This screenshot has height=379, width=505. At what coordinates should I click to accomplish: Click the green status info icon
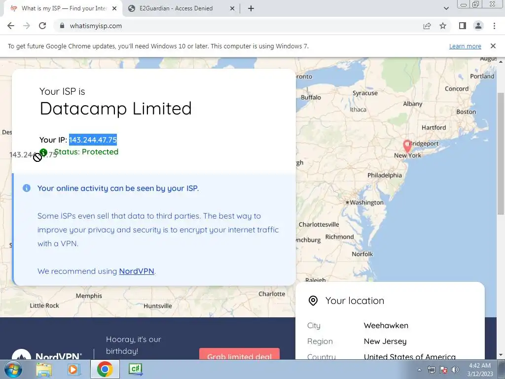point(43,152)
